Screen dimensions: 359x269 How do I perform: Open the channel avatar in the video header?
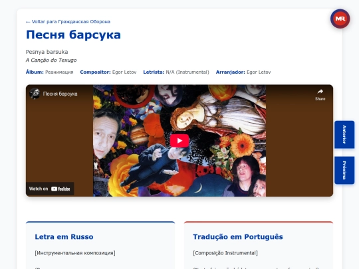(x=35, y=94)
